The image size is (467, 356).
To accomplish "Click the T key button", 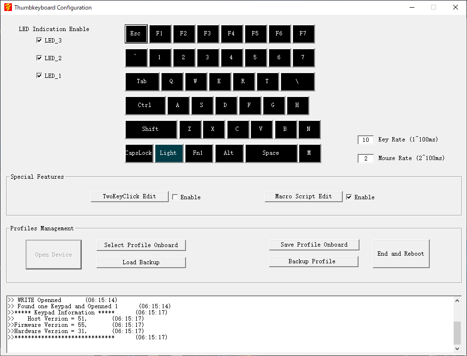I will (x=268, y=82).
